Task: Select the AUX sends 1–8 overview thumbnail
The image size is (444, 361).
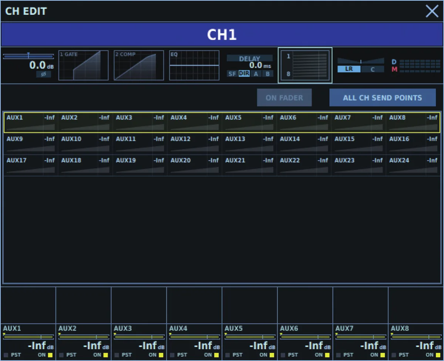Action: [305, 65]
